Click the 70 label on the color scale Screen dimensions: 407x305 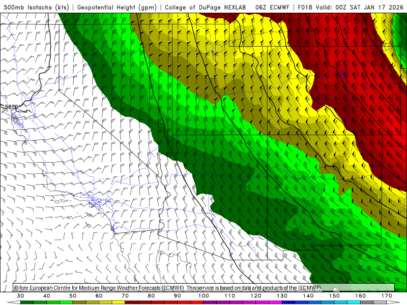125,296
